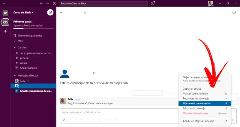Toggle ordered list in composer
Image resolution: width=240 pixels, height=127 pixels.
point(100,120)
